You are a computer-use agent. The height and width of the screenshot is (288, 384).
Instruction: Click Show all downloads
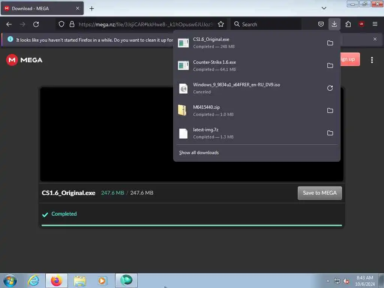[199, 153]
